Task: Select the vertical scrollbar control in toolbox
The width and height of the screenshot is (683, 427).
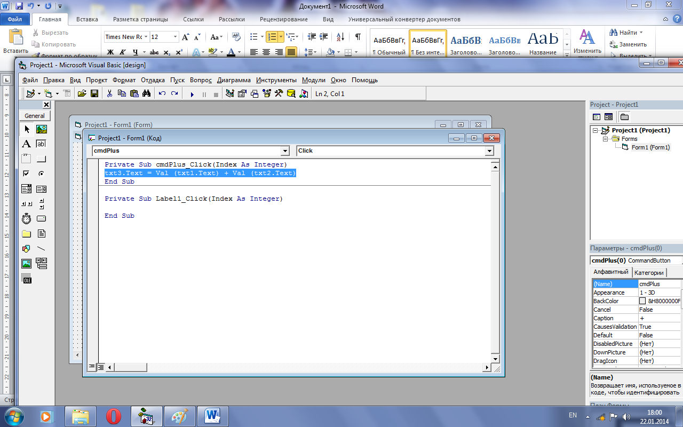Action: pos(42,204)
